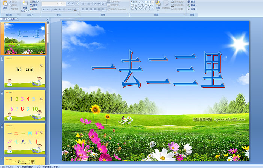Open the font name combo box
The image size is (263, 168).
tap(50, 4)
